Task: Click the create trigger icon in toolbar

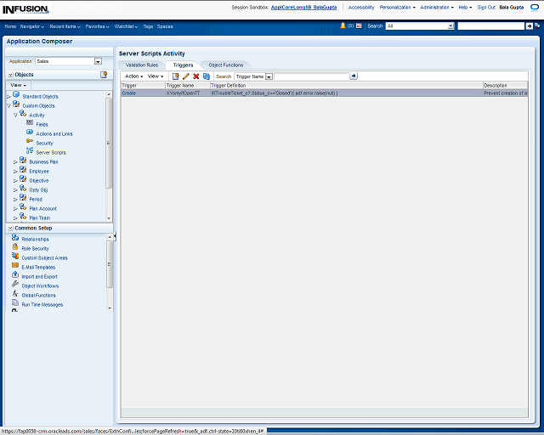Action: (176, 76)
